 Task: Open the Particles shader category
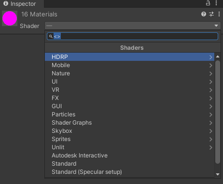(129, 114)
